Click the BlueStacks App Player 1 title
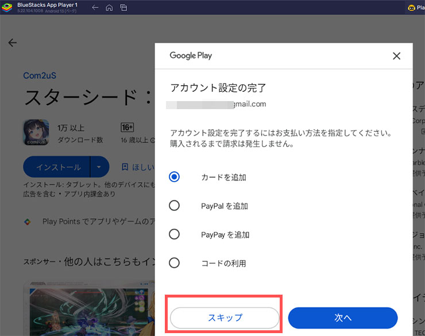 (x=48, y=5)
